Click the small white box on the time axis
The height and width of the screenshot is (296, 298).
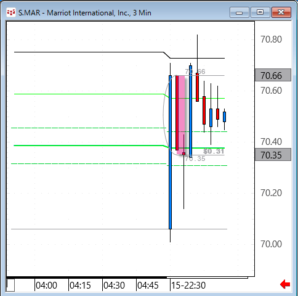pyautogui.click(x=10, y=285)
